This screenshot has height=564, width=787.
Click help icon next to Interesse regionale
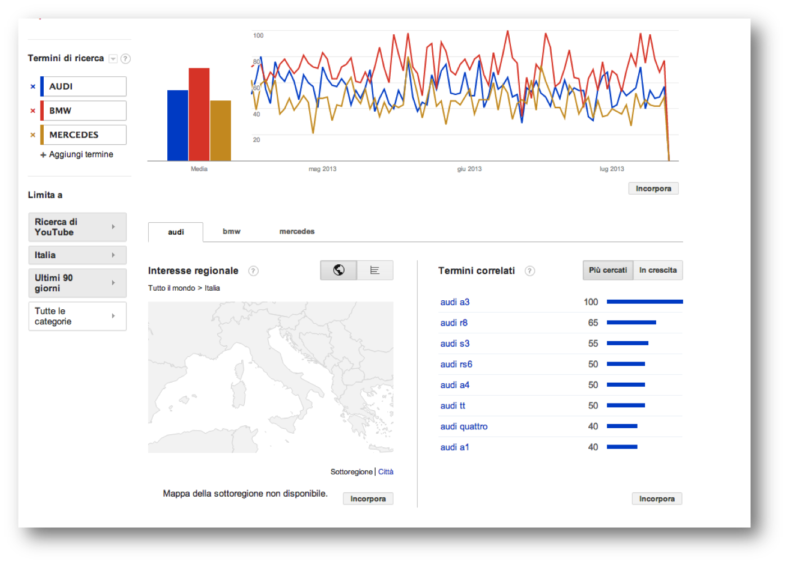[254, 271]
